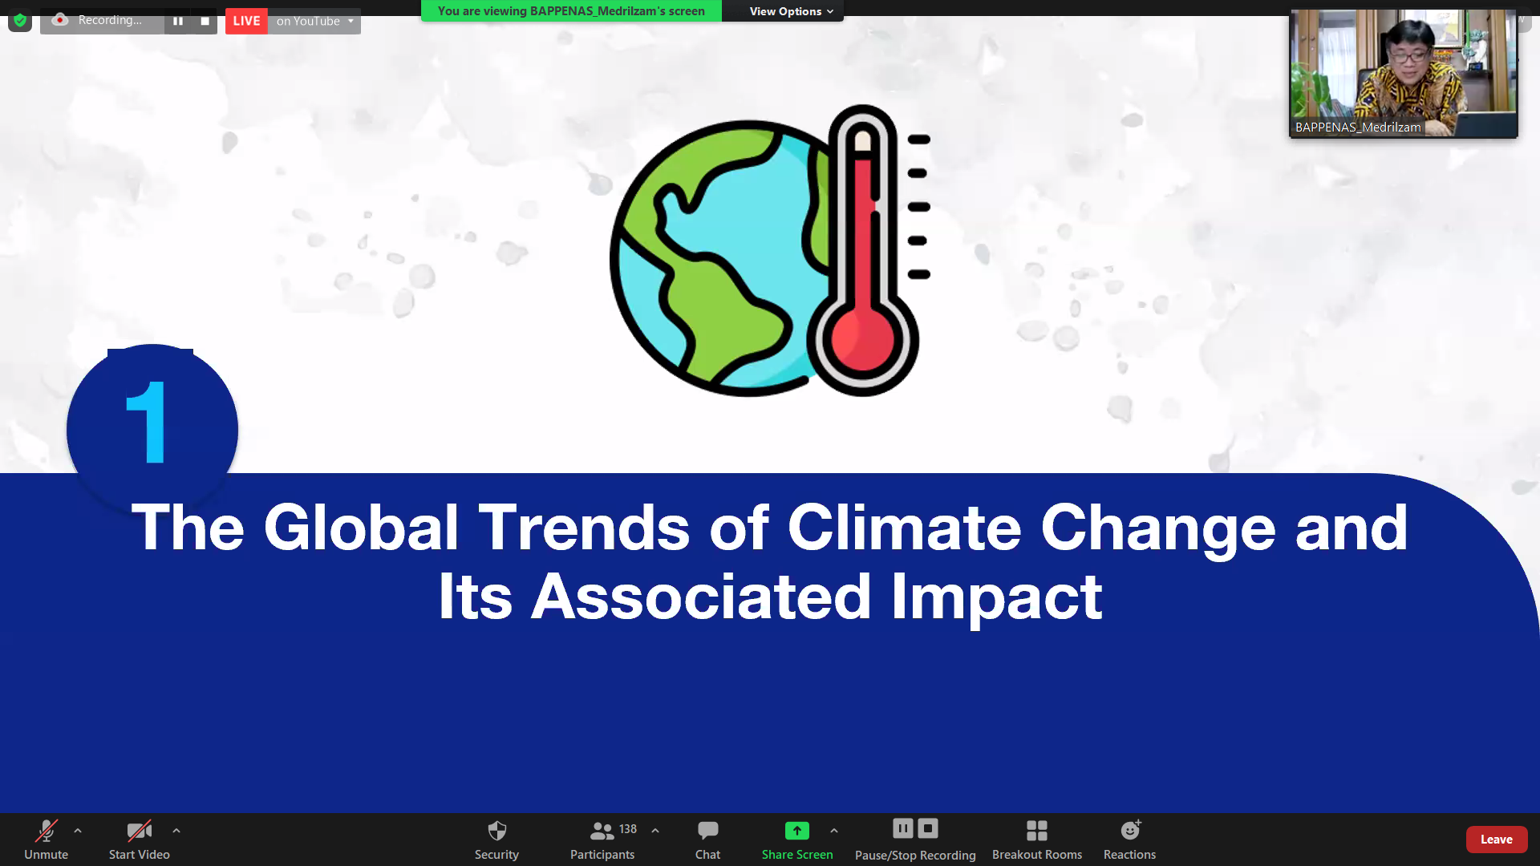Pause recording from the top-left indicator
The image size is (1540, 866).
point(178,21)
